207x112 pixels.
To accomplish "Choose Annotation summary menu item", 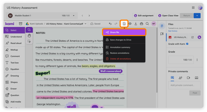I will coord(124,47).
